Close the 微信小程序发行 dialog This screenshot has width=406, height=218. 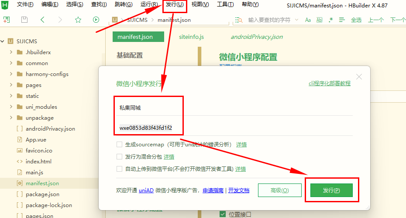pyautogui.click(x=359, y=77)
